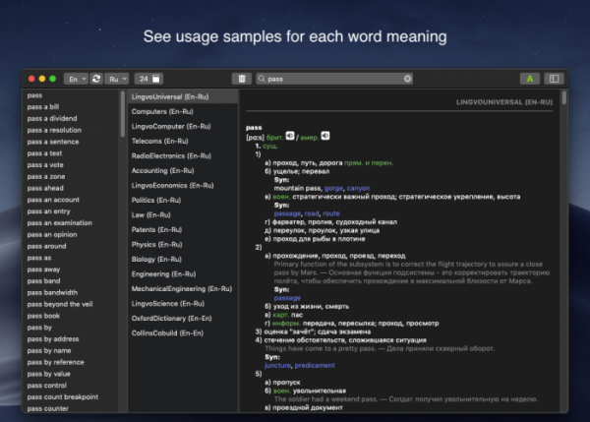Click the search field containing pass
This screenshot has height=422, width=590.
click(334, 79)
